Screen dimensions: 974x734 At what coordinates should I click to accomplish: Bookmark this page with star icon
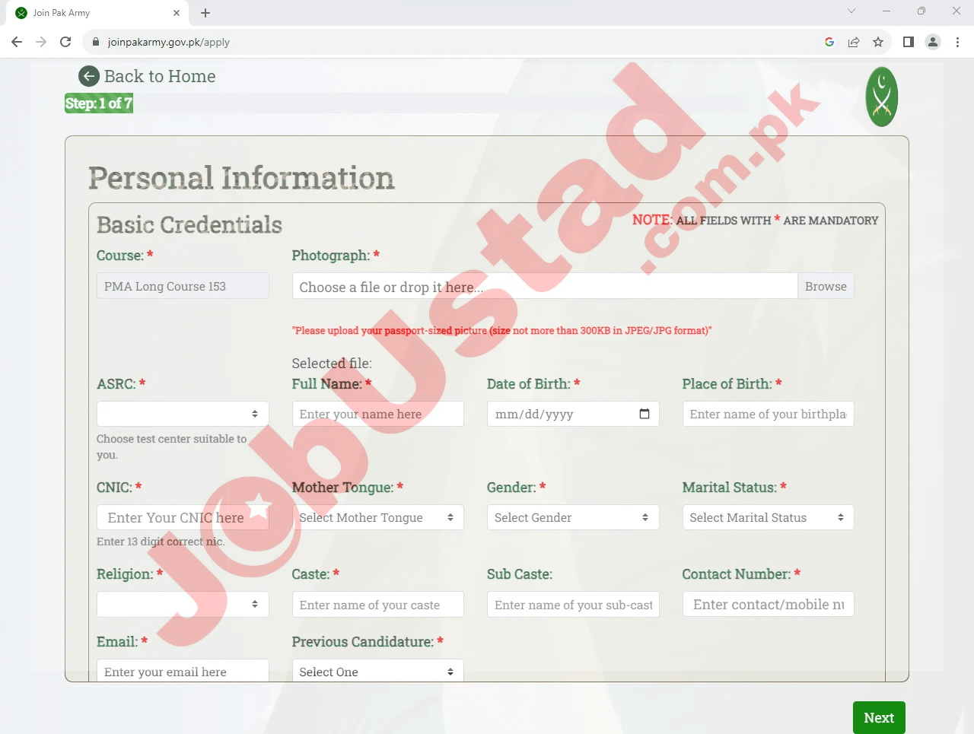[x=878, y=42]
